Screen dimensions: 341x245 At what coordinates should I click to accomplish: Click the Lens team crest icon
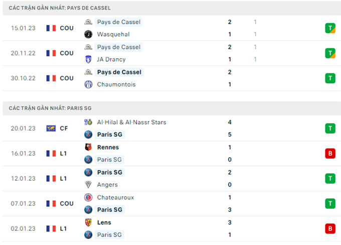coord(88,222)
